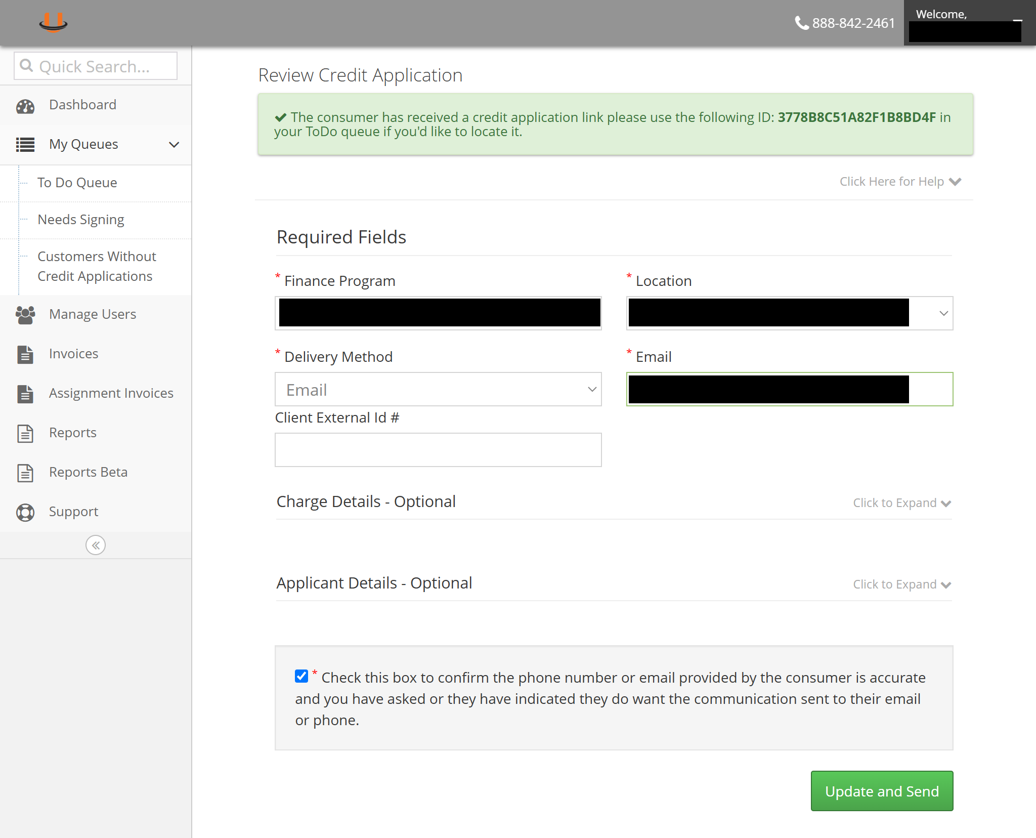Collapse the sidebar with double-arrow button
The width and height of the screenshot is (1036, 838).
[96, 545]
